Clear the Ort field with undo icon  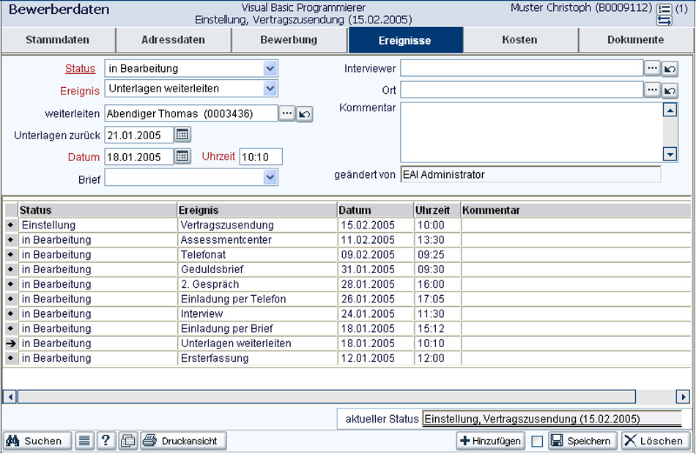coord(670,91)
